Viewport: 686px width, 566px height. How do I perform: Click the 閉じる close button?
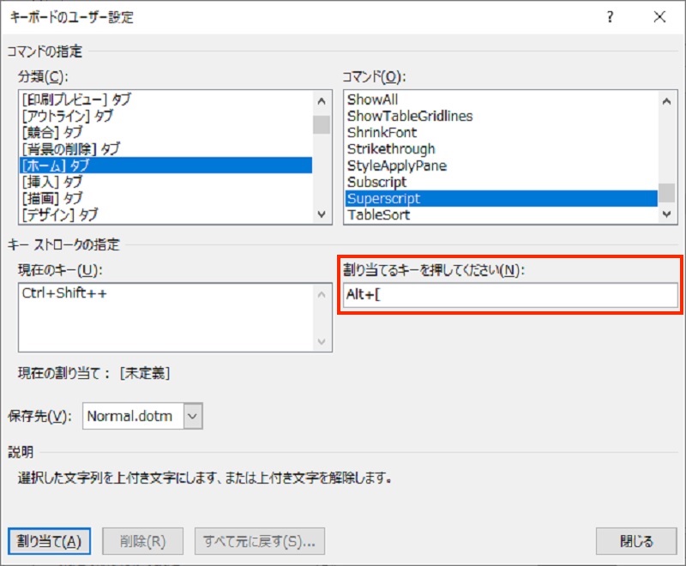coord(636,541)
